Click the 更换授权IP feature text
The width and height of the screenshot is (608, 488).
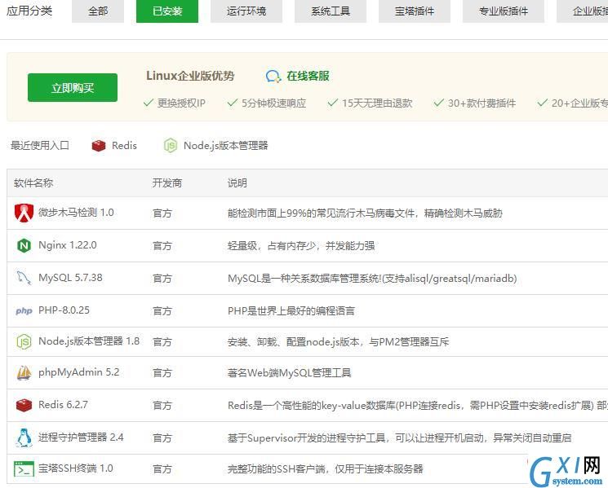pyautogui.click(x=181, y=103)
